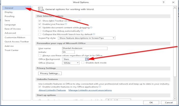Click info icon next to Collapse the ribbon

click(x=82, y=31)
